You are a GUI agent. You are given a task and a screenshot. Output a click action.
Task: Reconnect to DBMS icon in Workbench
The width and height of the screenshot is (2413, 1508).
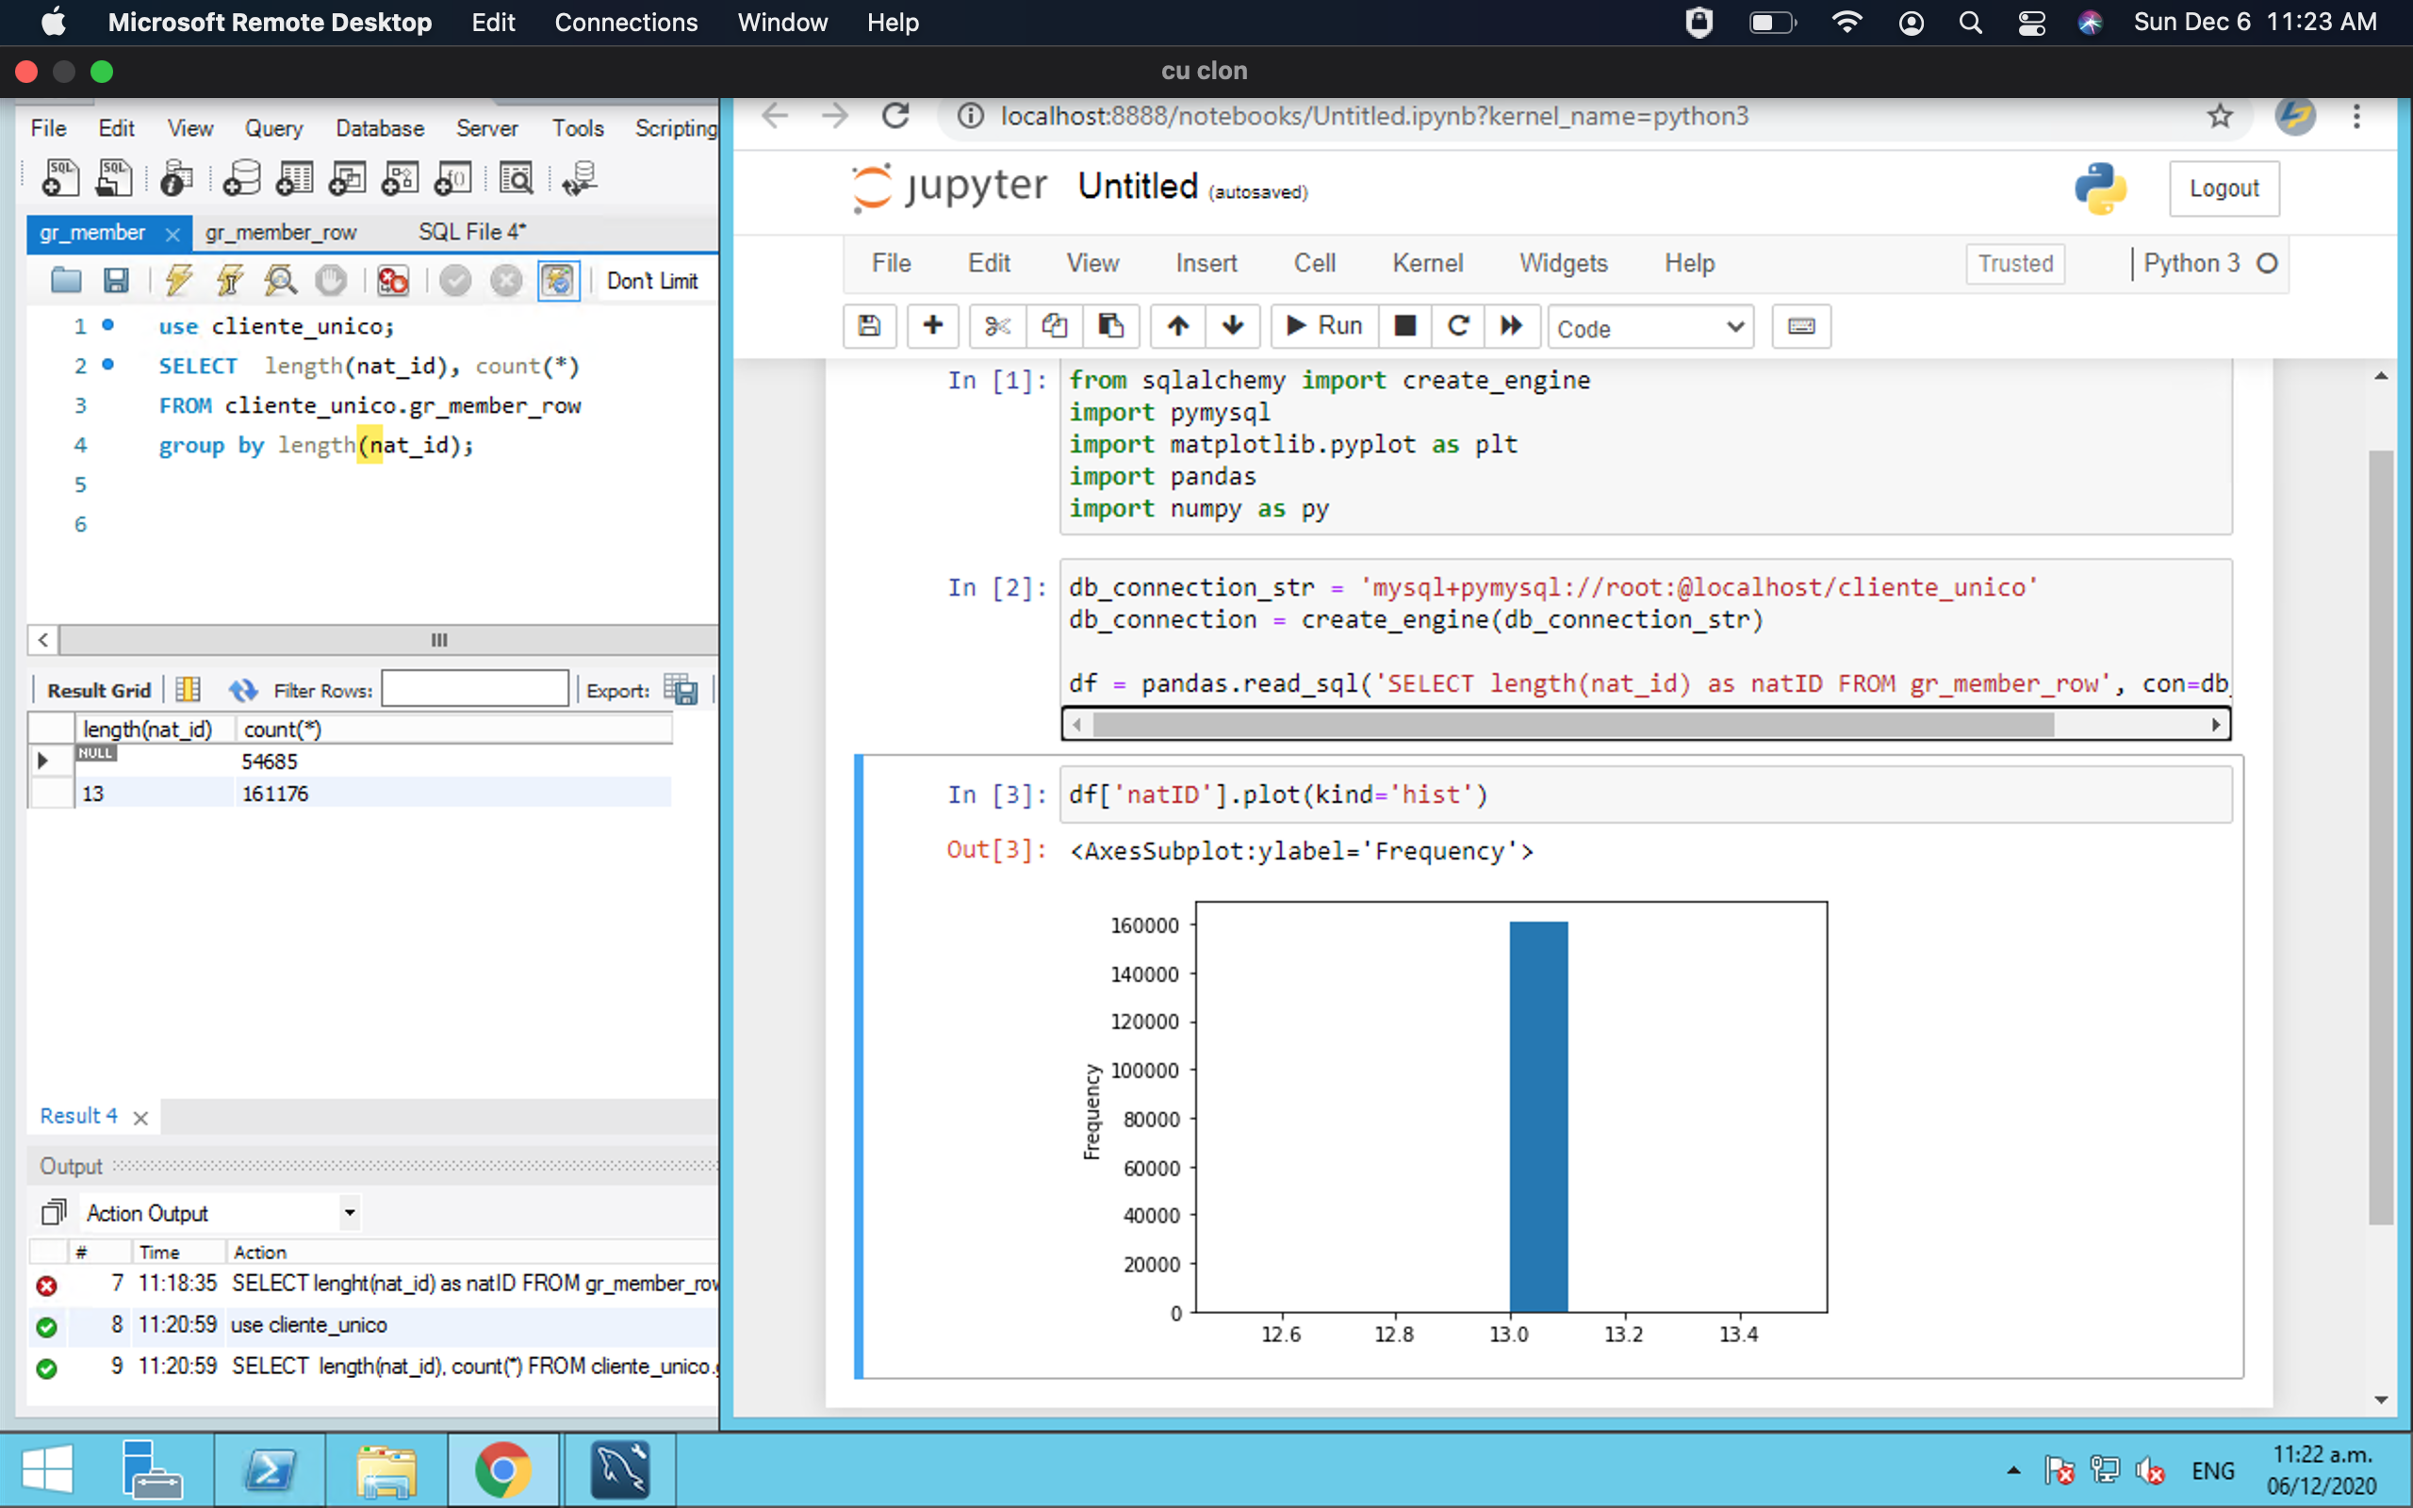click(580, 178)
